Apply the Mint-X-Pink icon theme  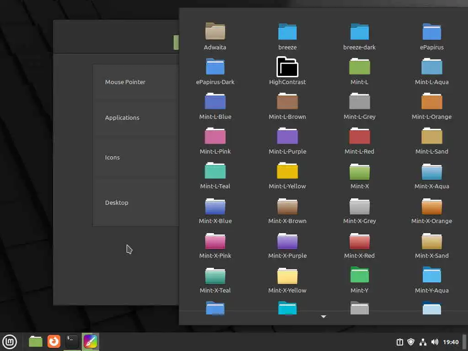coord(215,245)
